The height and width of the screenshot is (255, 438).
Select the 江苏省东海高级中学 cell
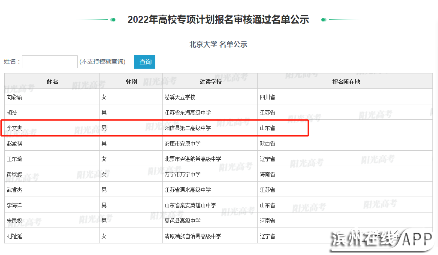tap(187, 112)
